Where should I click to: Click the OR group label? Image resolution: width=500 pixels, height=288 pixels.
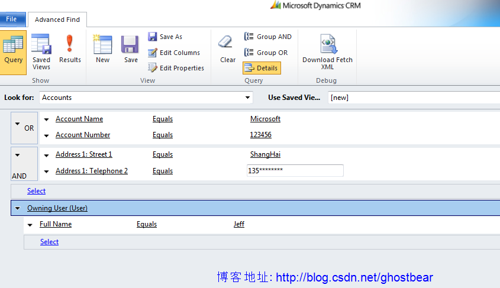[x=29, y=128]
